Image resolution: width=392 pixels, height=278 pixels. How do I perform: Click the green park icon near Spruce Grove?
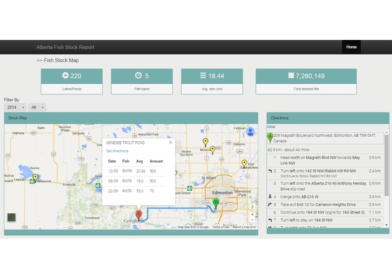point(190,189)
